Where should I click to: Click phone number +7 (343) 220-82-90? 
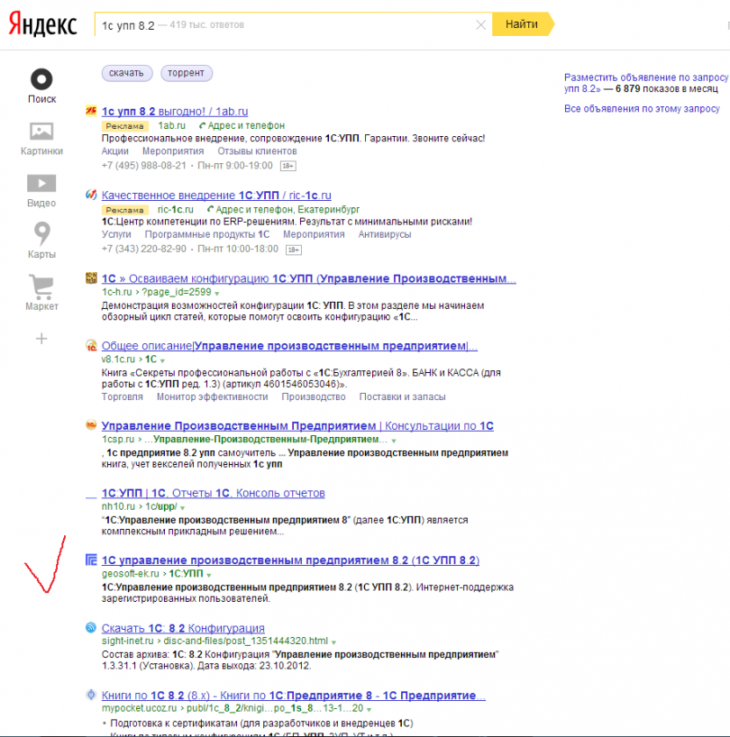click(144, 249)
